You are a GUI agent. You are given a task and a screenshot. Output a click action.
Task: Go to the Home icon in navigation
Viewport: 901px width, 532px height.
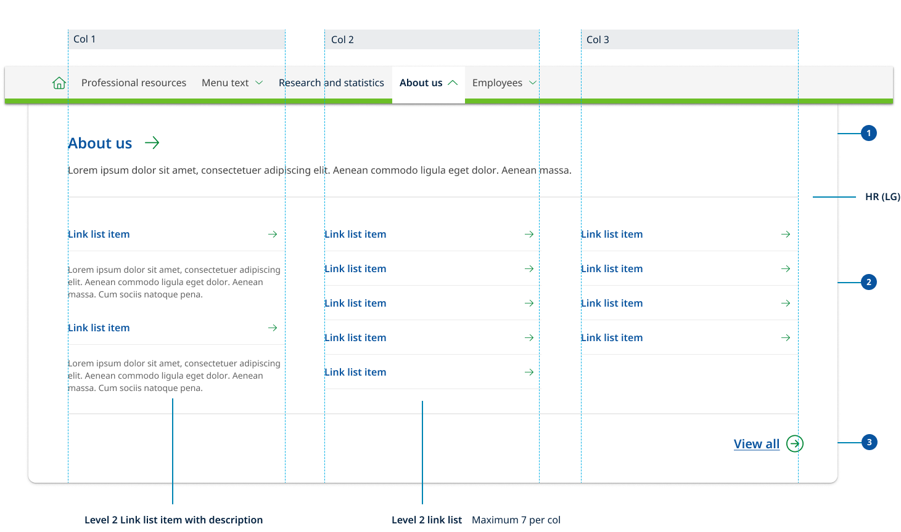tap(59, 83)
